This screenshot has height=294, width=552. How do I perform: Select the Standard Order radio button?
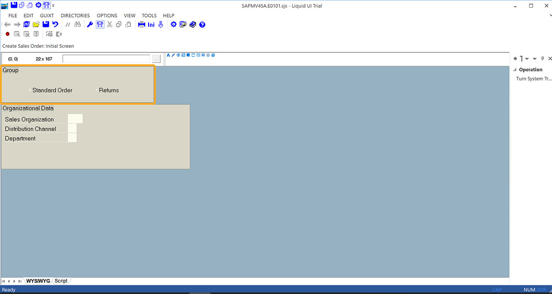30,90
